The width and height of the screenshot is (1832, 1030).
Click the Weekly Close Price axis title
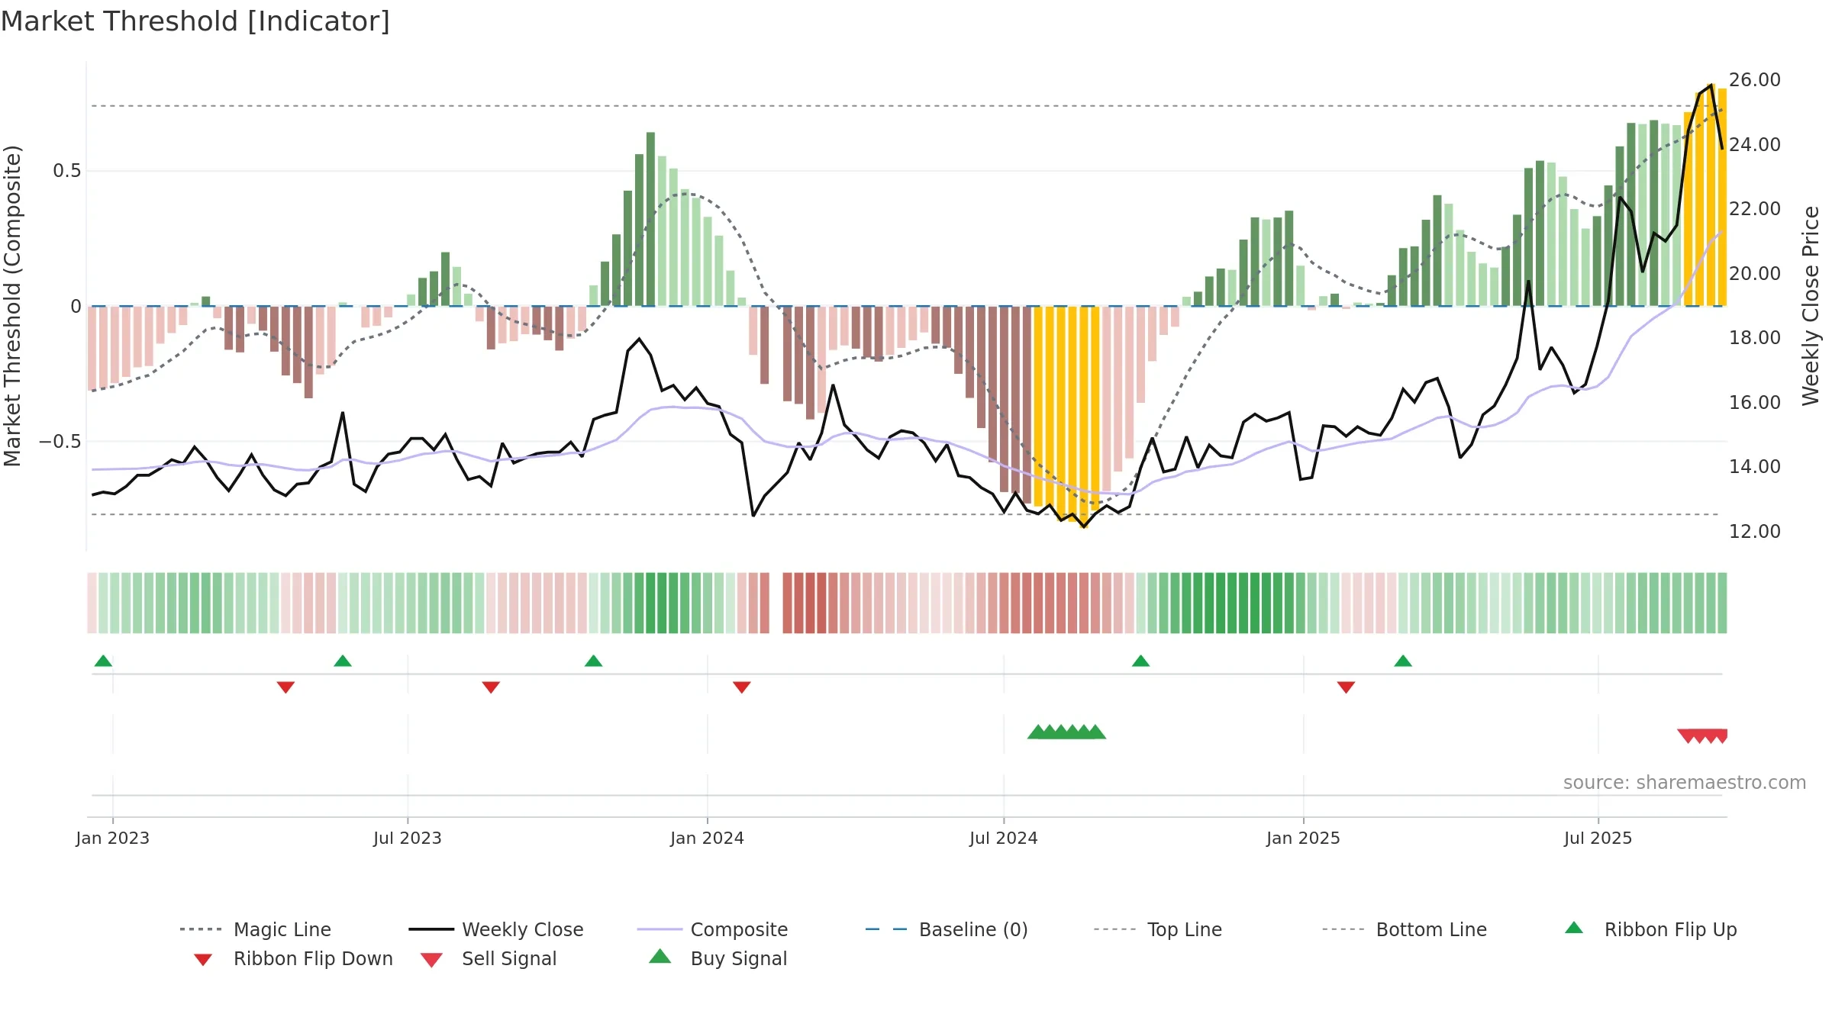click(1811, 305)
